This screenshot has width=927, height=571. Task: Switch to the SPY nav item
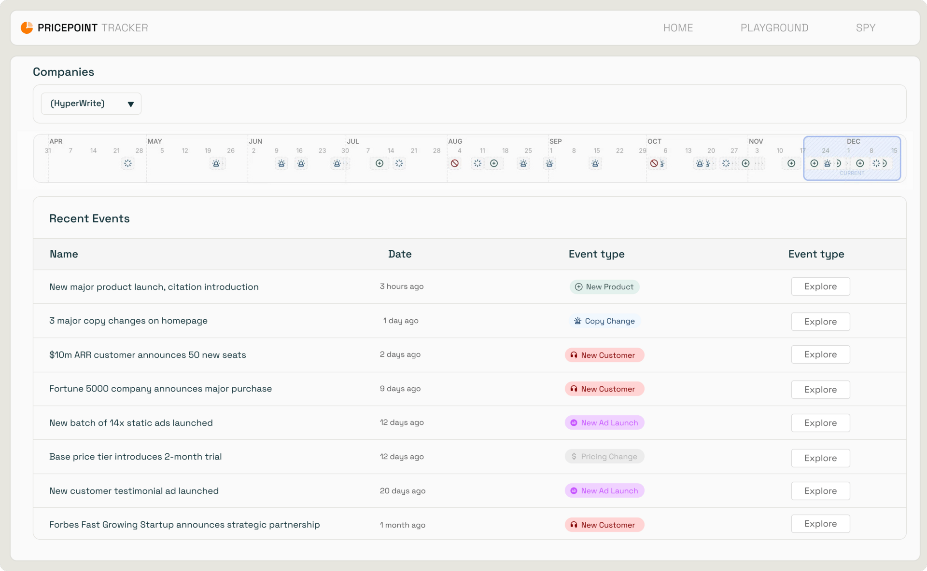tap(865, 28)
